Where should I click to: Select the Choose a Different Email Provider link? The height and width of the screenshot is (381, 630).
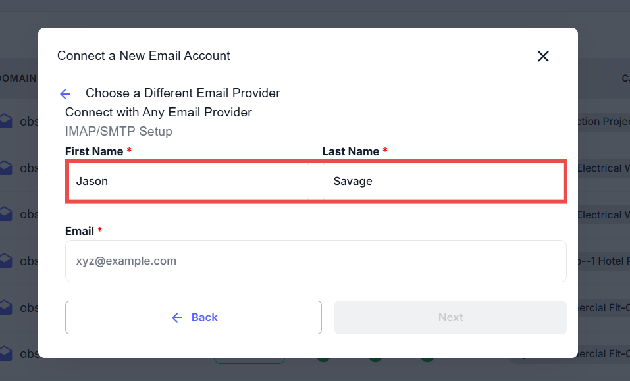182,93
